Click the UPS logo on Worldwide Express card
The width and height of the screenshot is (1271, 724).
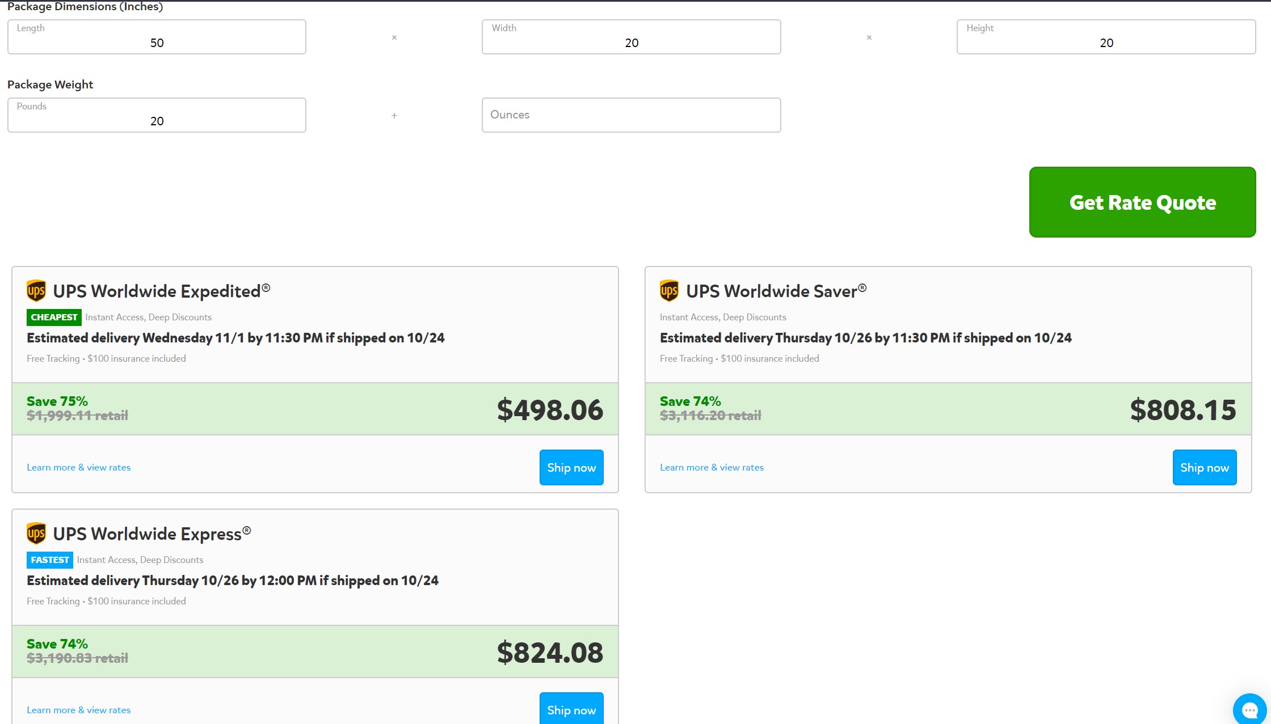click(x=36, y=534)
